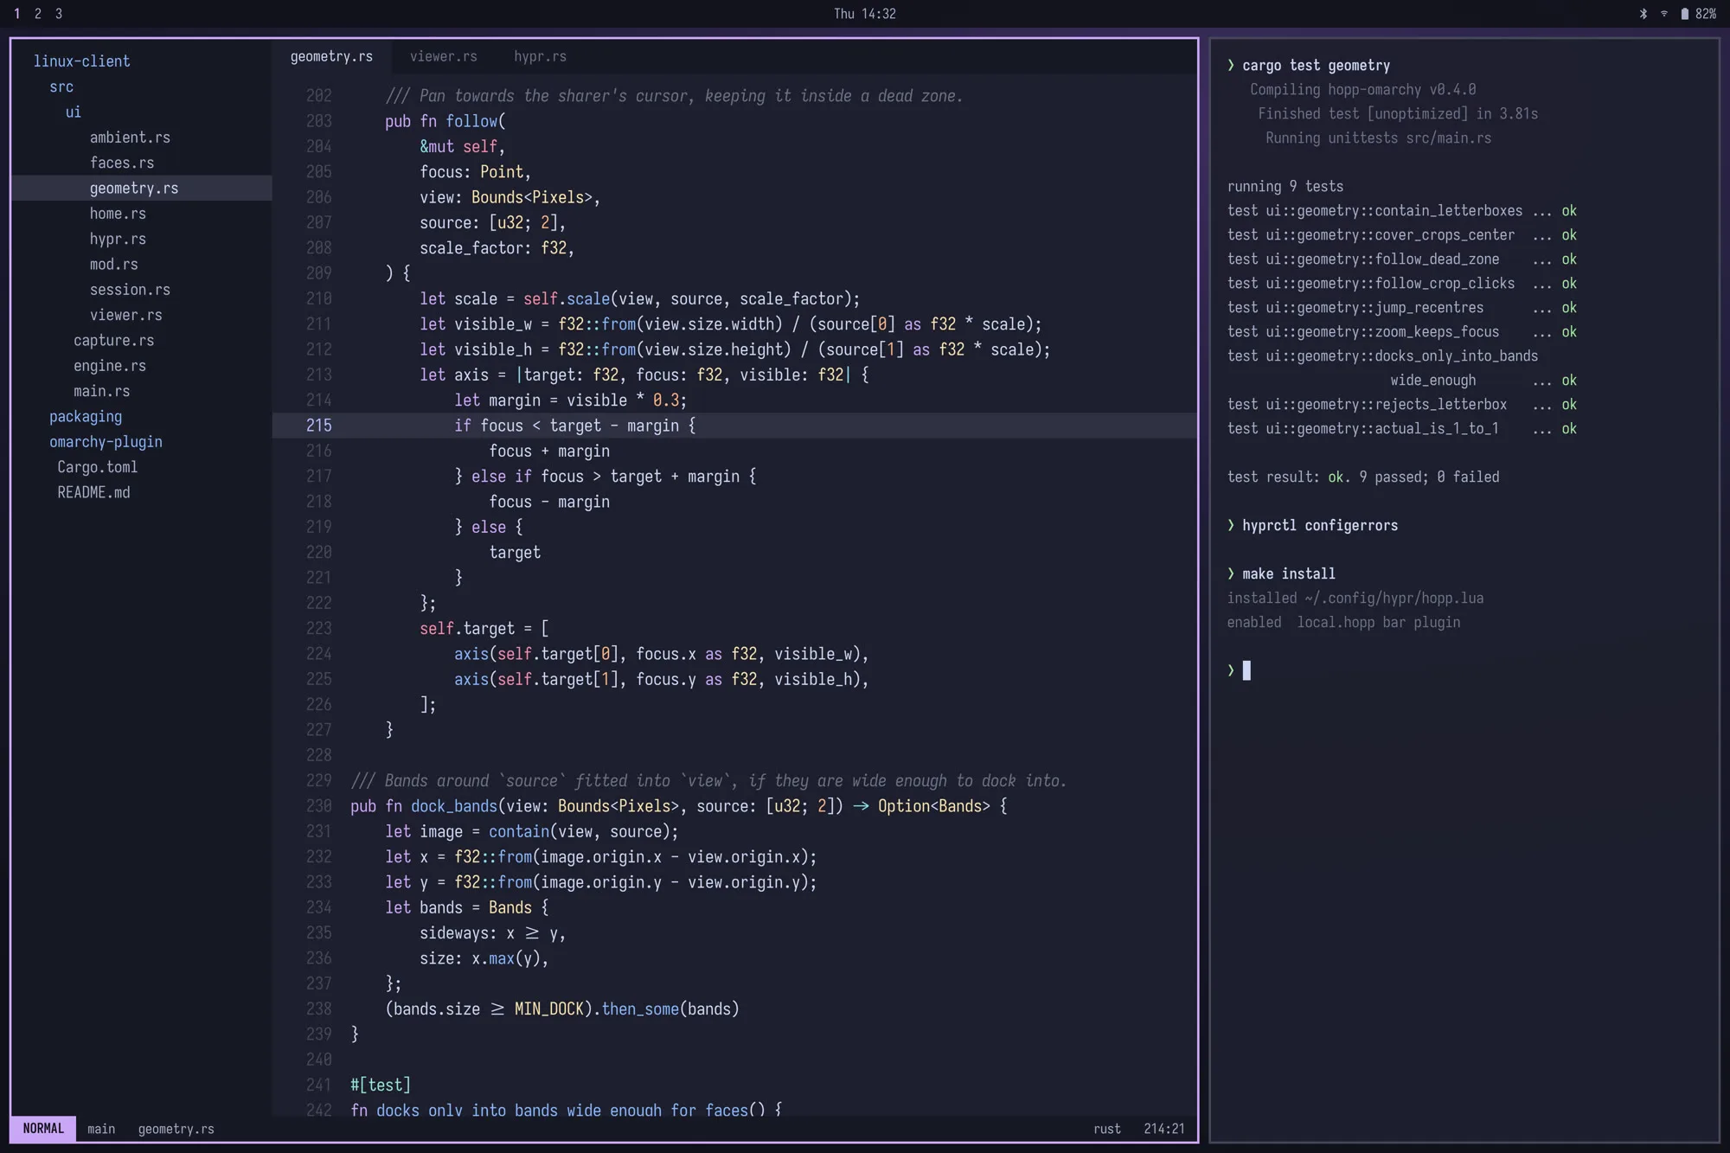Click the rust filetype indicator
Screen dimensions: 1730x1153
click(x=1106, y=1129)
